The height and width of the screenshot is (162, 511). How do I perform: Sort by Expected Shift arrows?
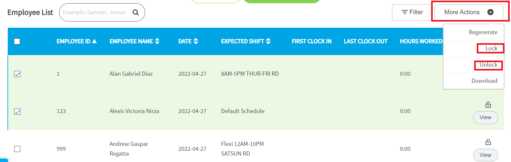(x=268, y=41)
